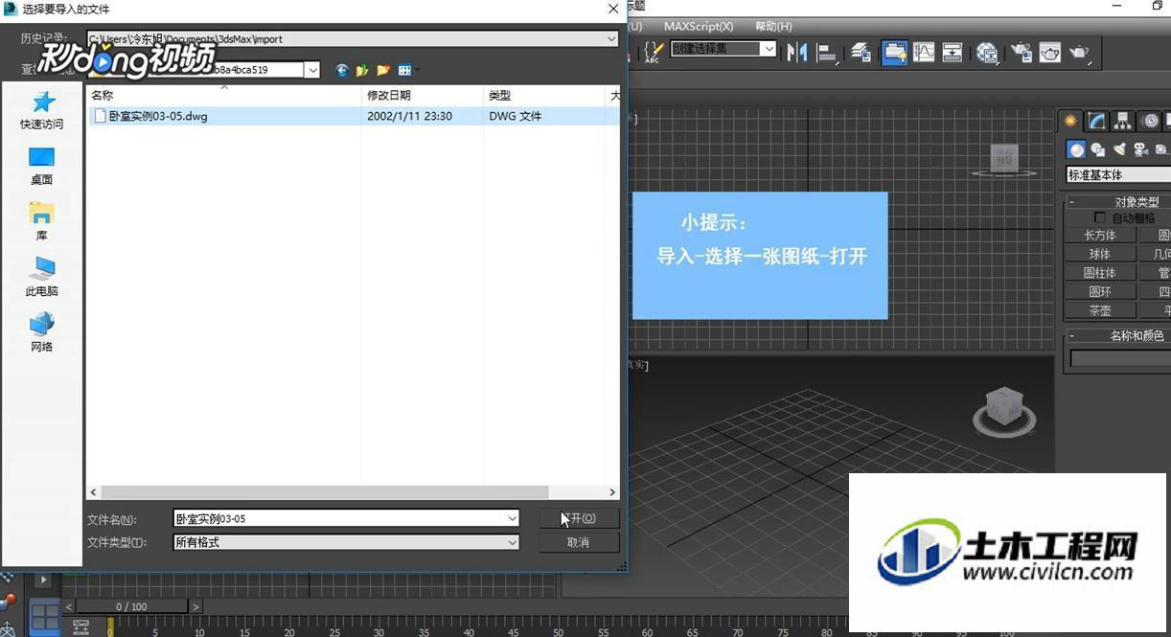1171x637 pixels.
Task: Toggle the key mode icon by the timeline
Action: click(x=80, y=627)
